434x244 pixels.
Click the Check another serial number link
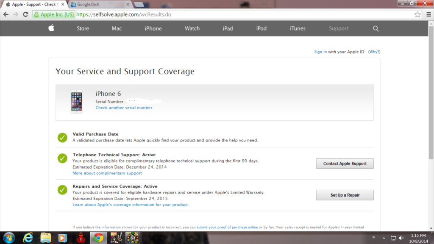tap(124, 108)
